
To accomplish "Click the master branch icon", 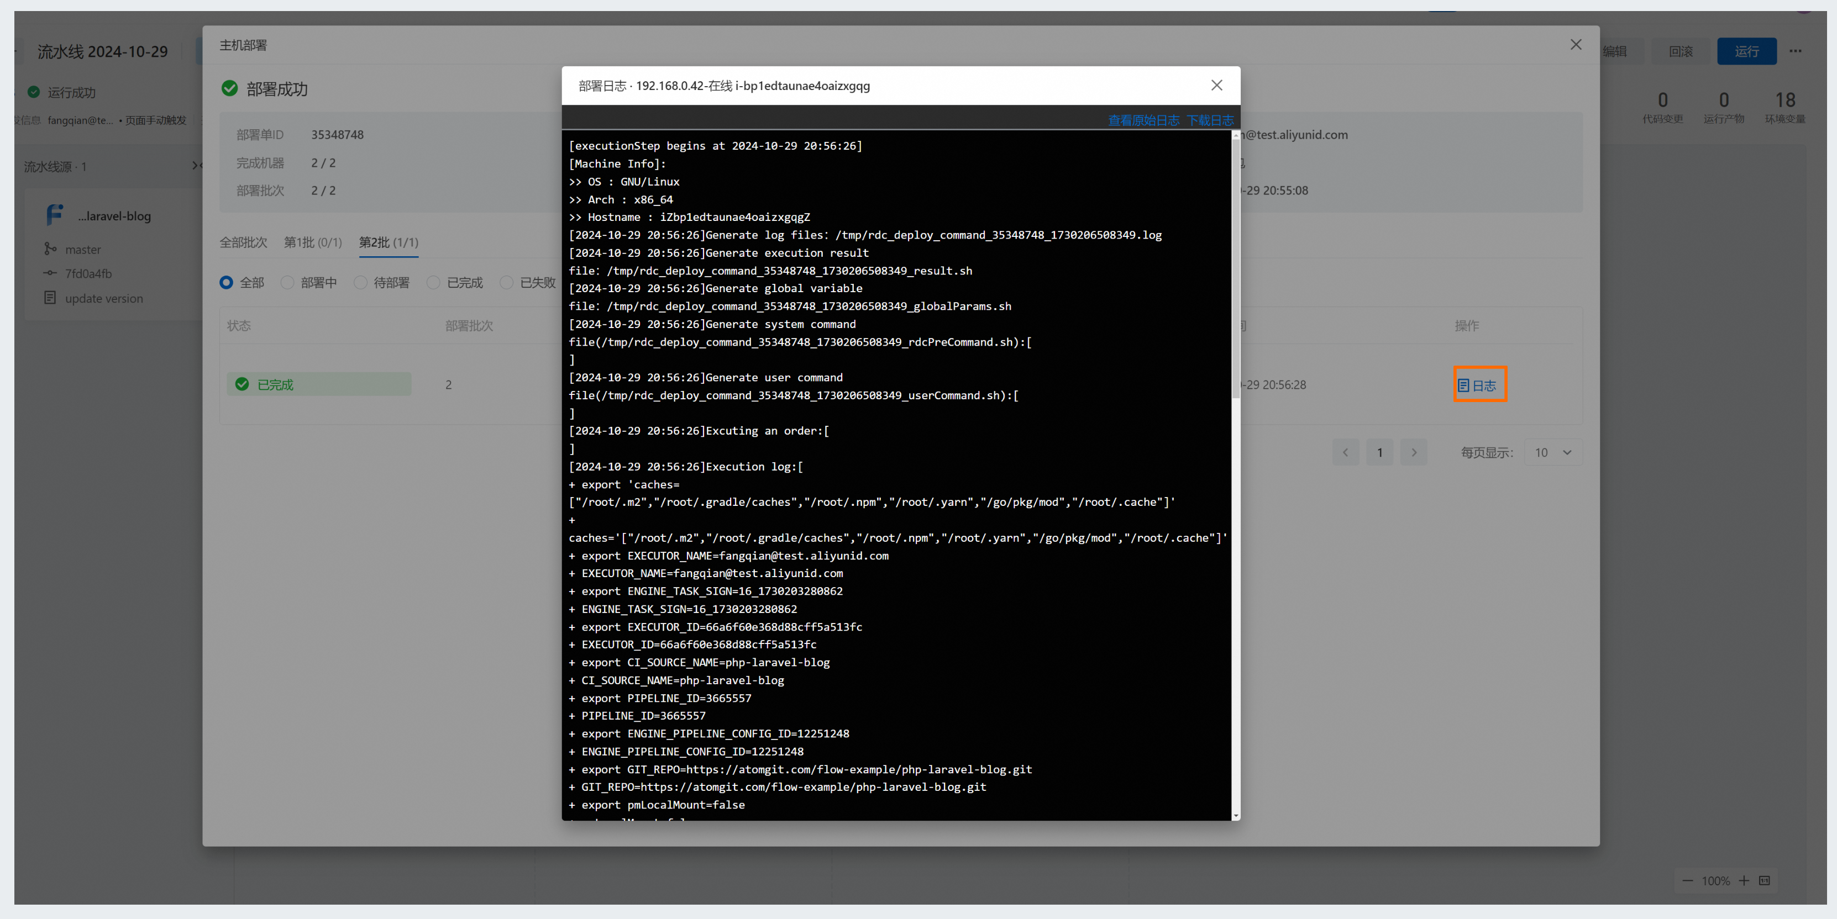I will tap(50, 249).
